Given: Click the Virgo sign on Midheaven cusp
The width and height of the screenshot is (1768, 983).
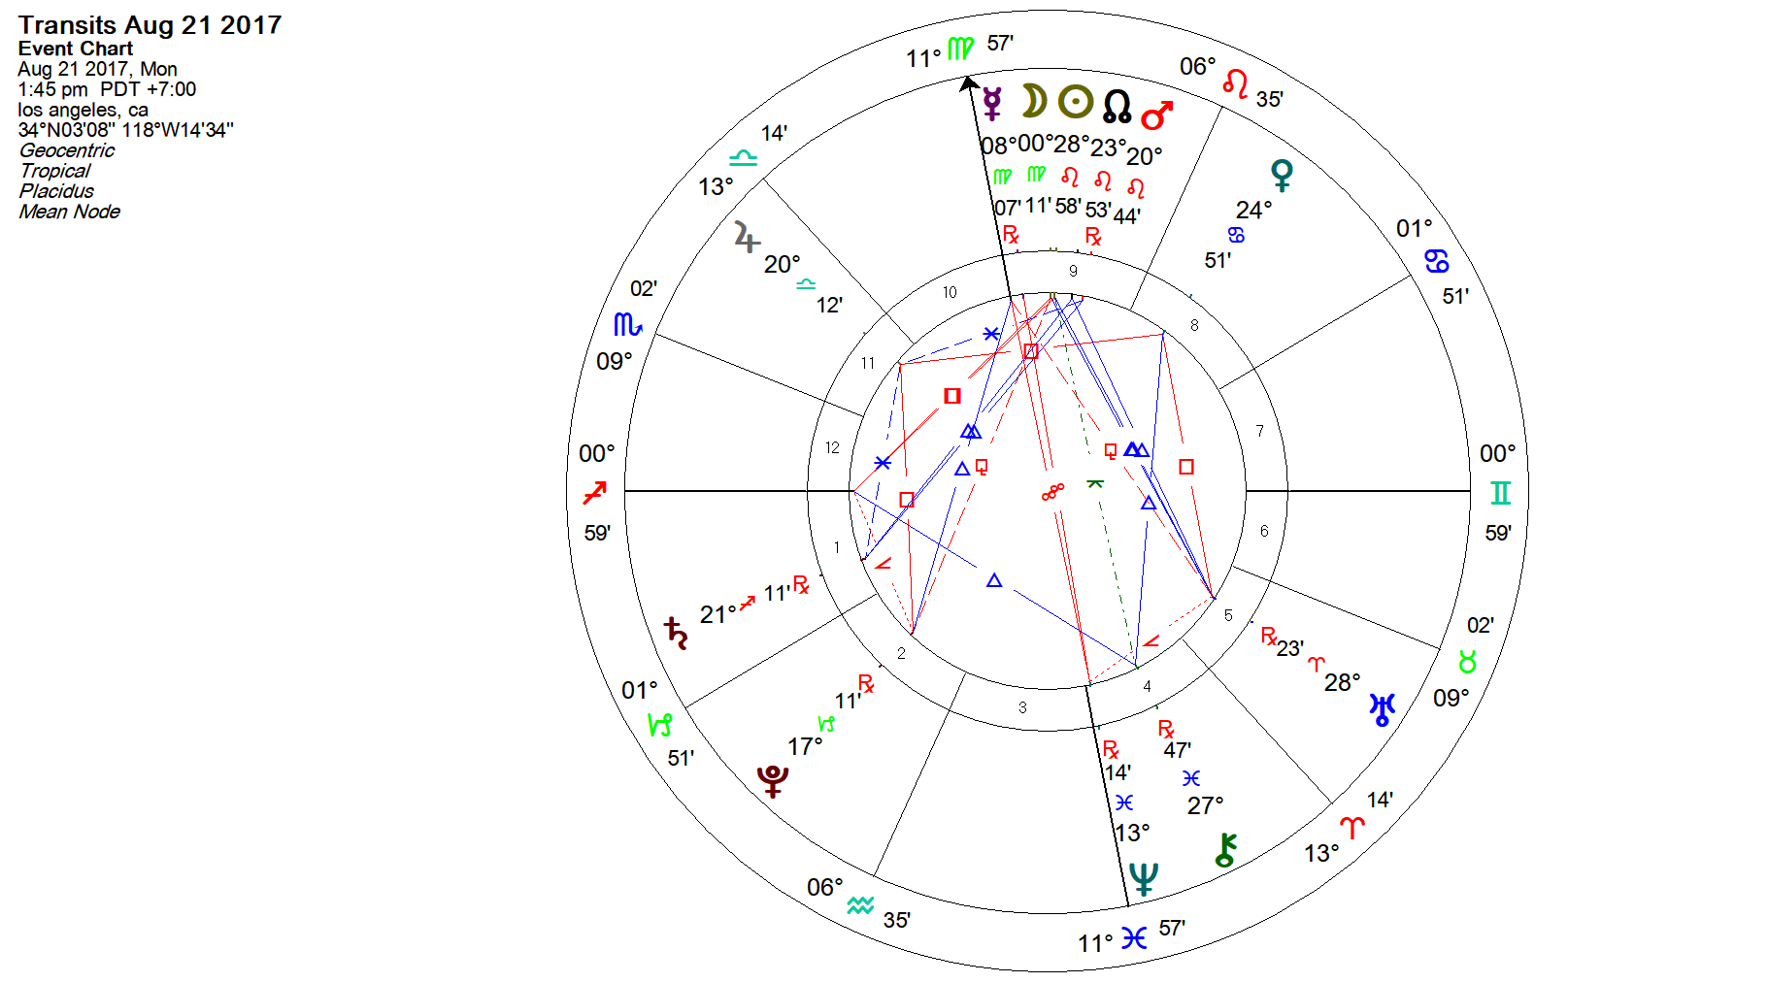Looking at the screenshot, I should click(x=960, y=49).
